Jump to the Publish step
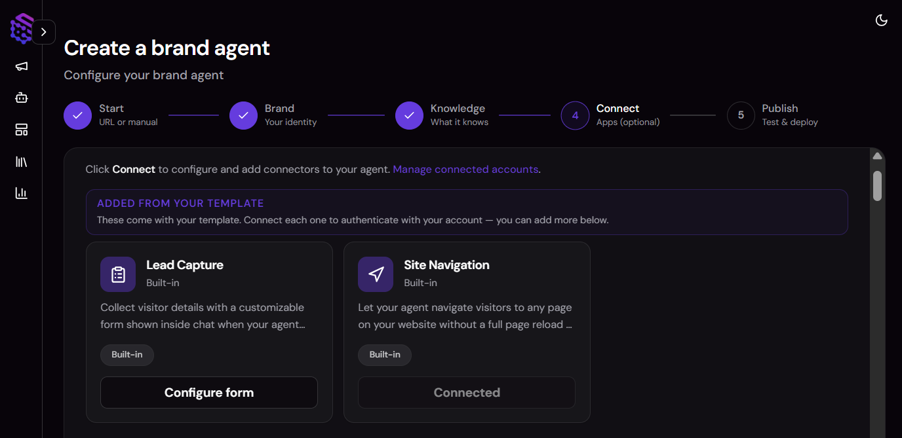Viewport: 902px width, 438px height. (741, 115)
